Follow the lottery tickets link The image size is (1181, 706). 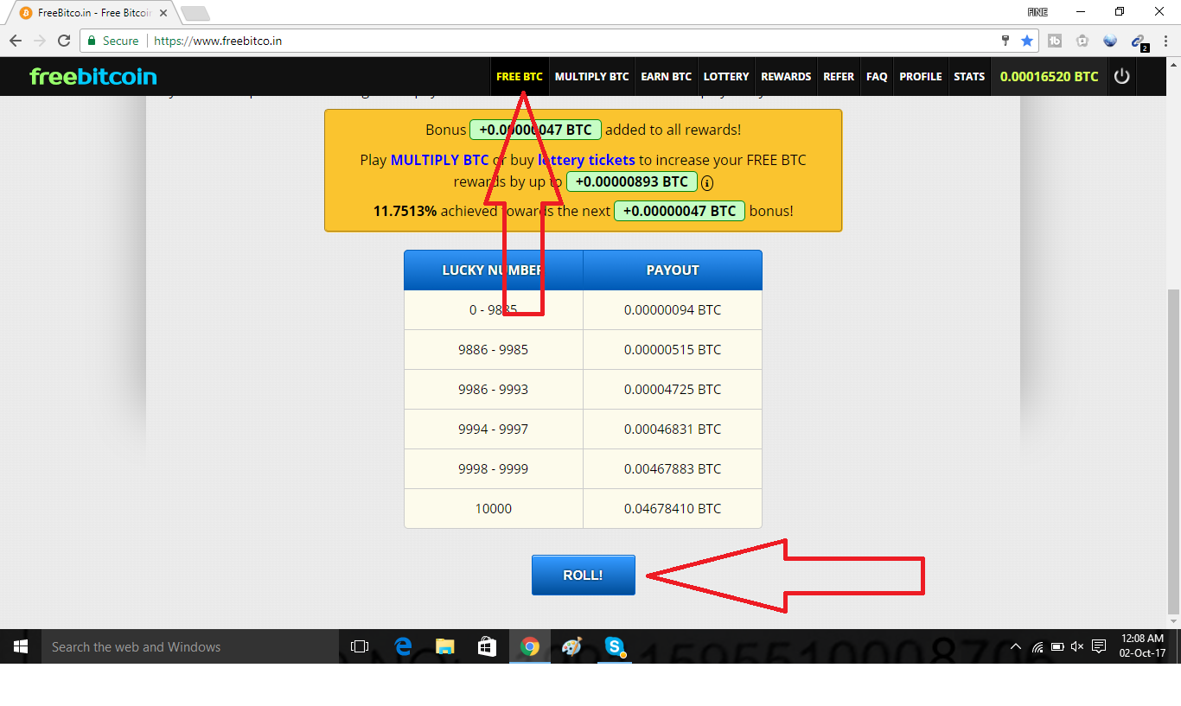click(586, 160)
